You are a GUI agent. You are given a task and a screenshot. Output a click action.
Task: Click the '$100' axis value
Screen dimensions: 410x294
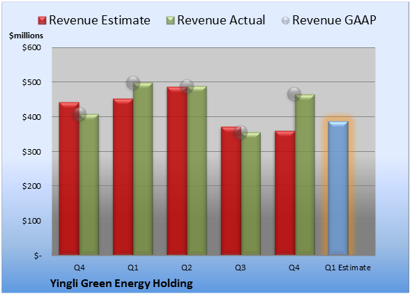pos(31,221)
